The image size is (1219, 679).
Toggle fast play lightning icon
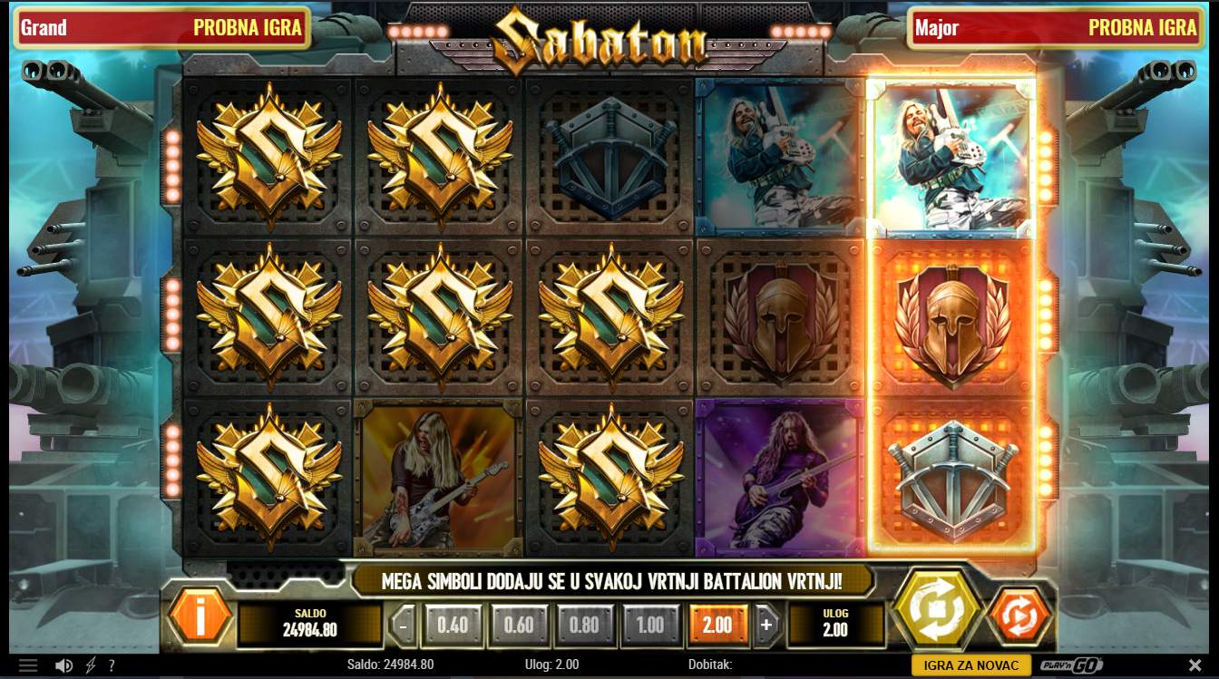point(91,665)
